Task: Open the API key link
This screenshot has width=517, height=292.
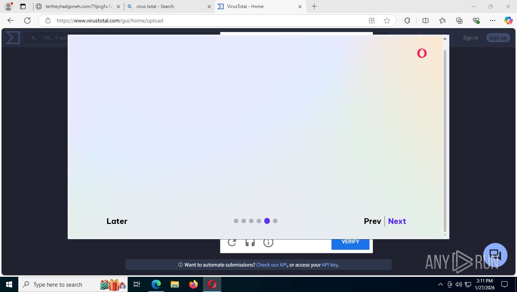Action: tap(330, 265)
